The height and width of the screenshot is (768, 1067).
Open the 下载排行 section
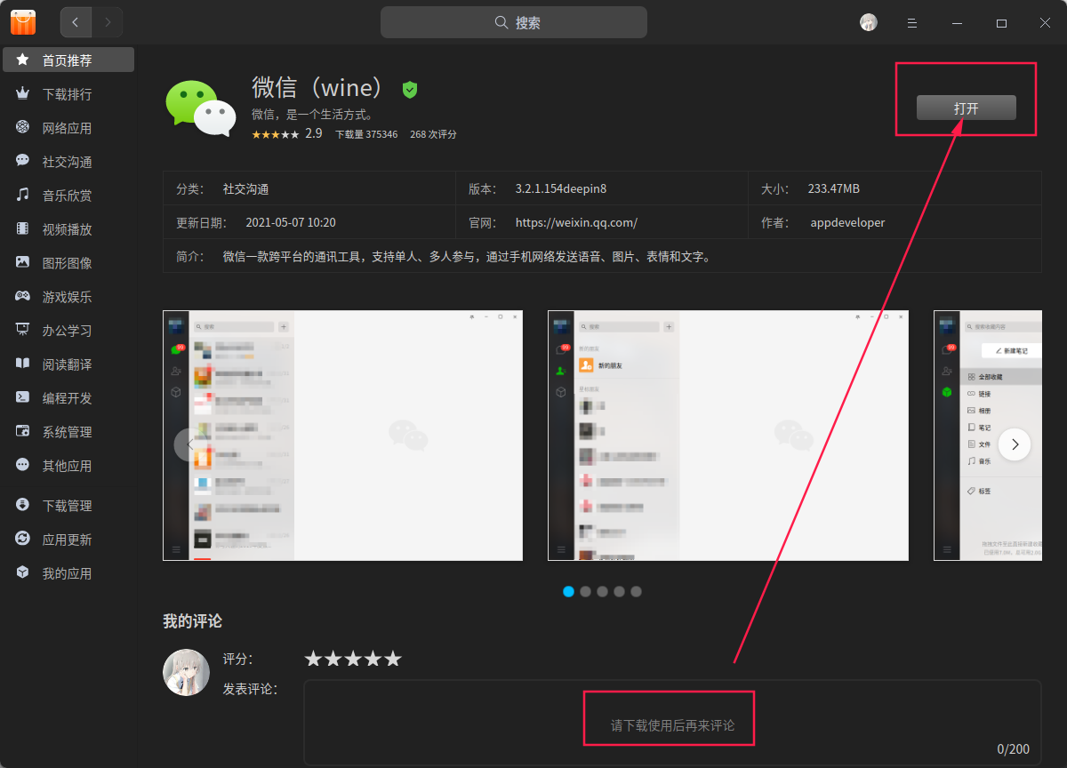point(69,94)
